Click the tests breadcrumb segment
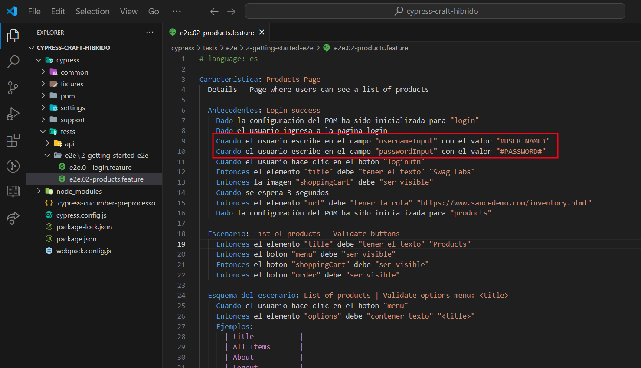 pos(210,48)
